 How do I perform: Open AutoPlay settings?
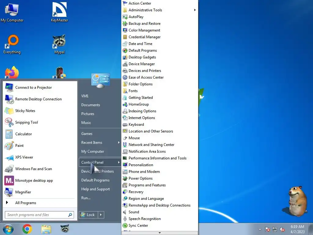[x=160, y=17]
